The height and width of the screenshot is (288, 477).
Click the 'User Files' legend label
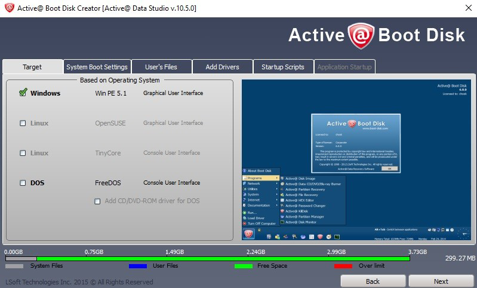click(165, 266)
